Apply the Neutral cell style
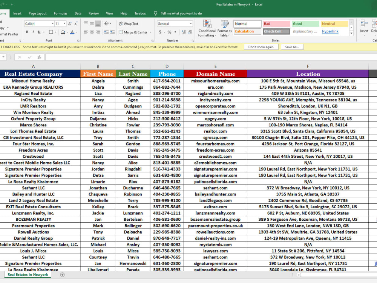The image size is (377, 283). (x=334, y=23)
